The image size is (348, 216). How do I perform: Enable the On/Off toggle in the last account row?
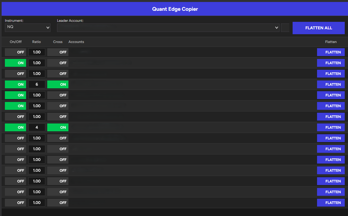(x=15, y=203)
